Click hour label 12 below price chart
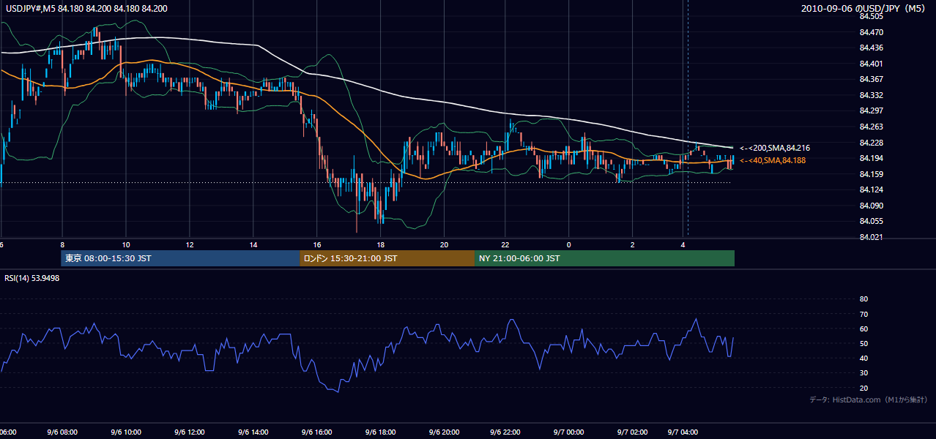This screenshot has width=936, height=439. coord(190,244)
